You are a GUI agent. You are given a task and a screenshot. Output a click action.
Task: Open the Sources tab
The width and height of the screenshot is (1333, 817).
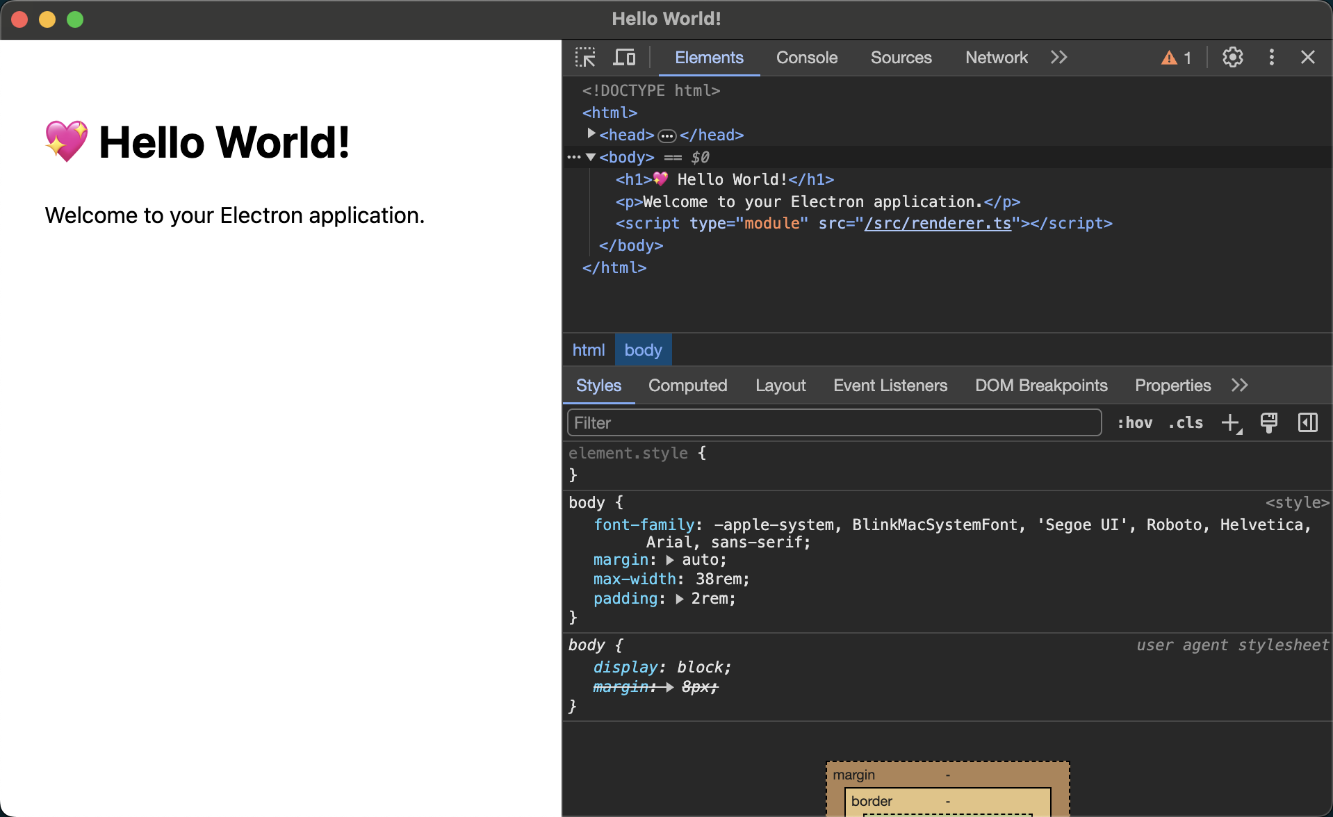(x=901, y=58)
